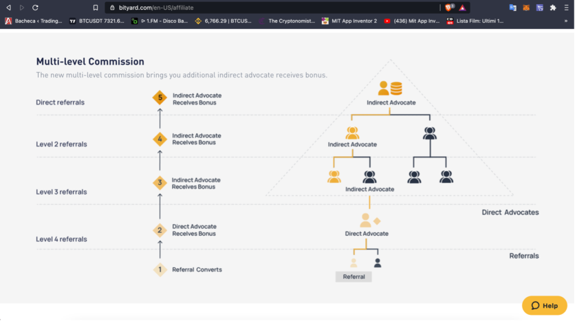Open MIT App Inventor 2 bookmark

coord(349,21)
